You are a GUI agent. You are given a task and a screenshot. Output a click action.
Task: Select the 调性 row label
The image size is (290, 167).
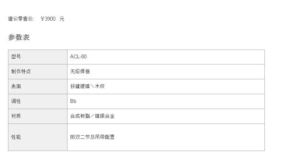click(x=16, y=101)
